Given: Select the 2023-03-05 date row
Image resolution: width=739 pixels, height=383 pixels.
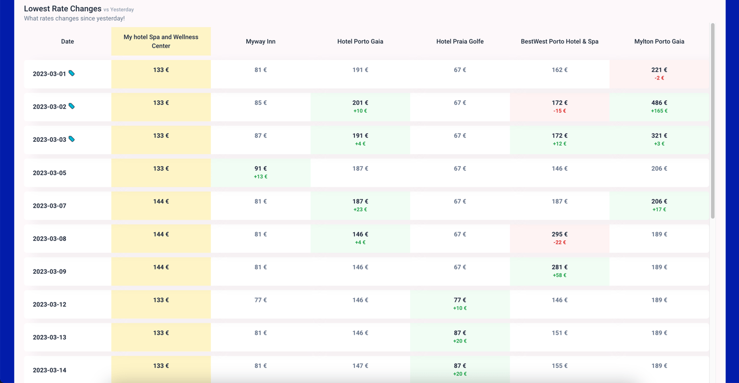Looking at the screenshot, I should 367,173.
